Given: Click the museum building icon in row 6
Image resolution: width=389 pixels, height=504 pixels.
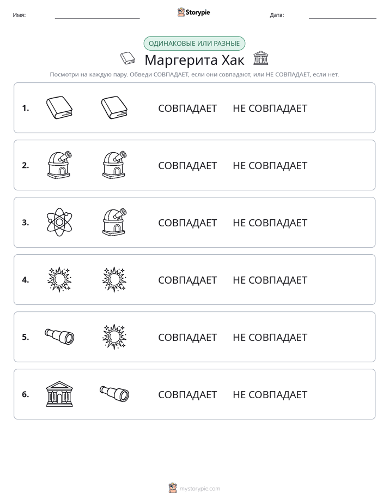Looking at the screenshot, I should click(59, 394).
